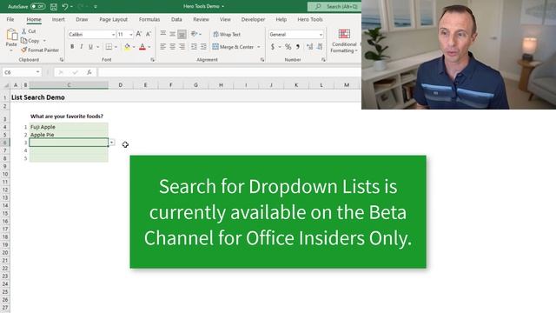Click Merge & Center button
This screenshot has width=556, height=313.
pyautogui.click(x=234, y=47)
